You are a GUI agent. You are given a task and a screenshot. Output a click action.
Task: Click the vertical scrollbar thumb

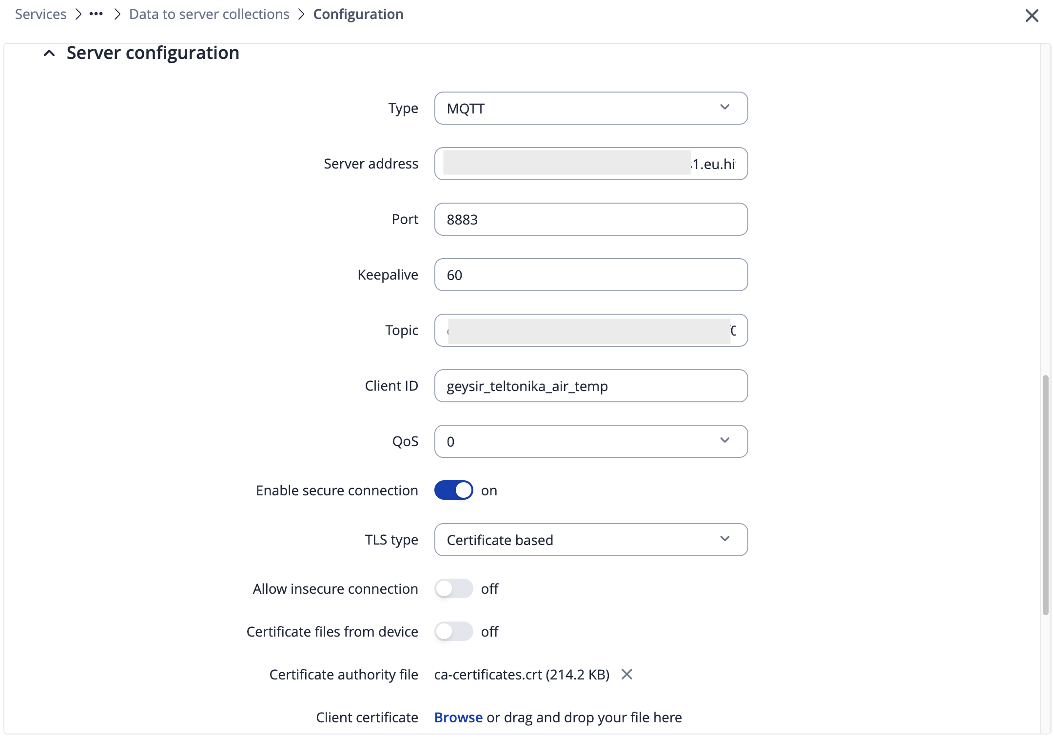[x=1045, y=494]
